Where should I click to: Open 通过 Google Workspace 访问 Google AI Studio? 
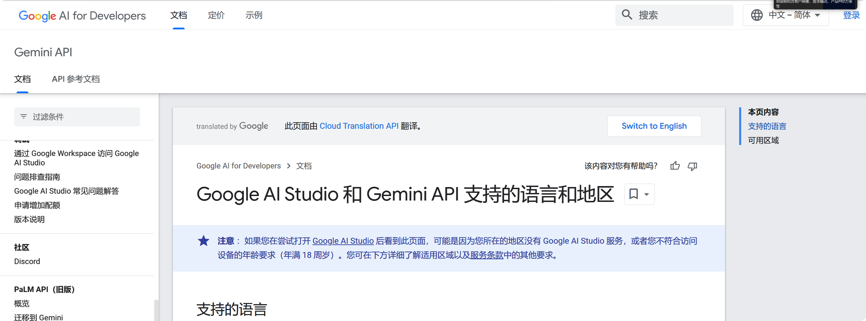coord(76,158)
